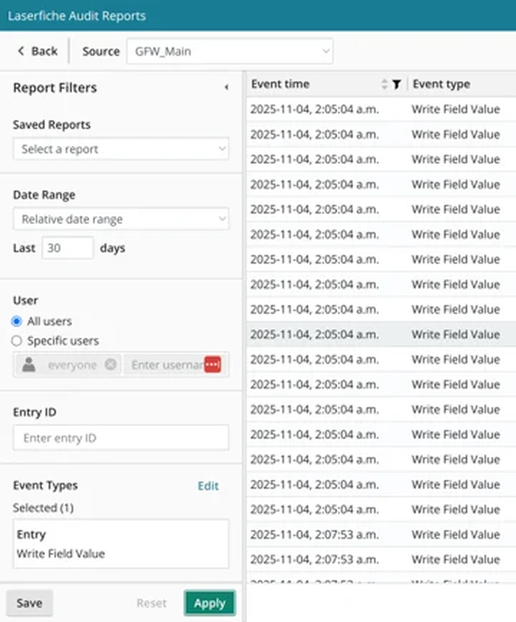Remove the 'everyone' user chip
Viewport: 516px width, 622px height.
[x=111, y=364]
